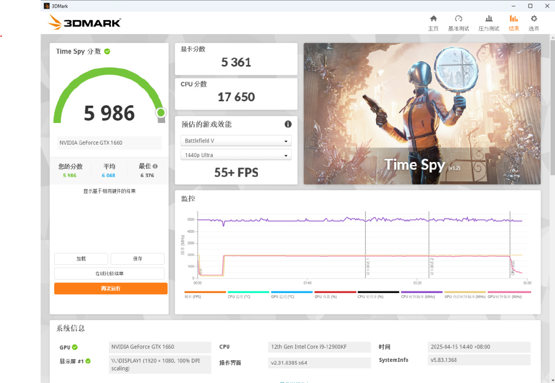Click the Time Spy preview image
555x383 pixels.
[422, 114]
